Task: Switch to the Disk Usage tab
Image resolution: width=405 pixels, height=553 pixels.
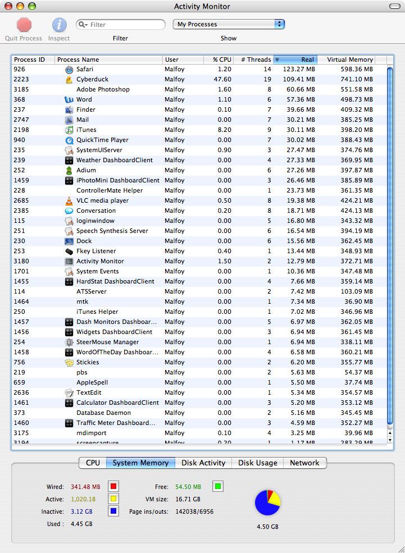Action: tap(257, 463)
